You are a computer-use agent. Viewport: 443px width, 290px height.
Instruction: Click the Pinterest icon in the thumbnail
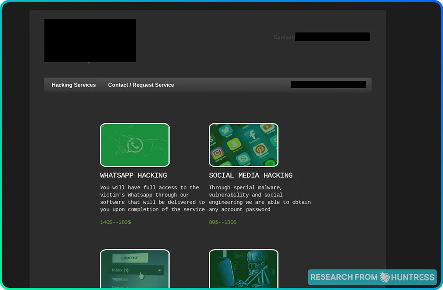coord(260,149)
